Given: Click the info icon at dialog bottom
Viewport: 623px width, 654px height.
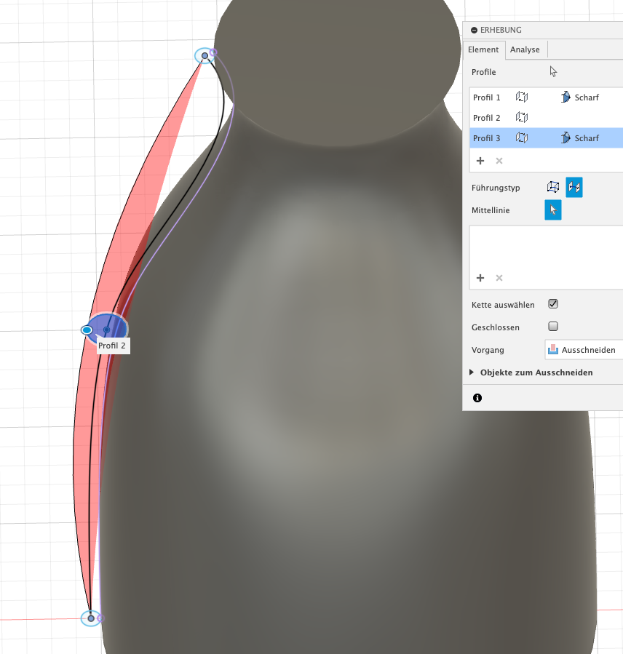Looking at the screenshot, I should point(477,398).
